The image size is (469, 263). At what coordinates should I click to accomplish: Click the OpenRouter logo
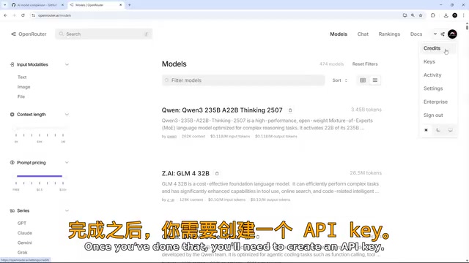29,34
